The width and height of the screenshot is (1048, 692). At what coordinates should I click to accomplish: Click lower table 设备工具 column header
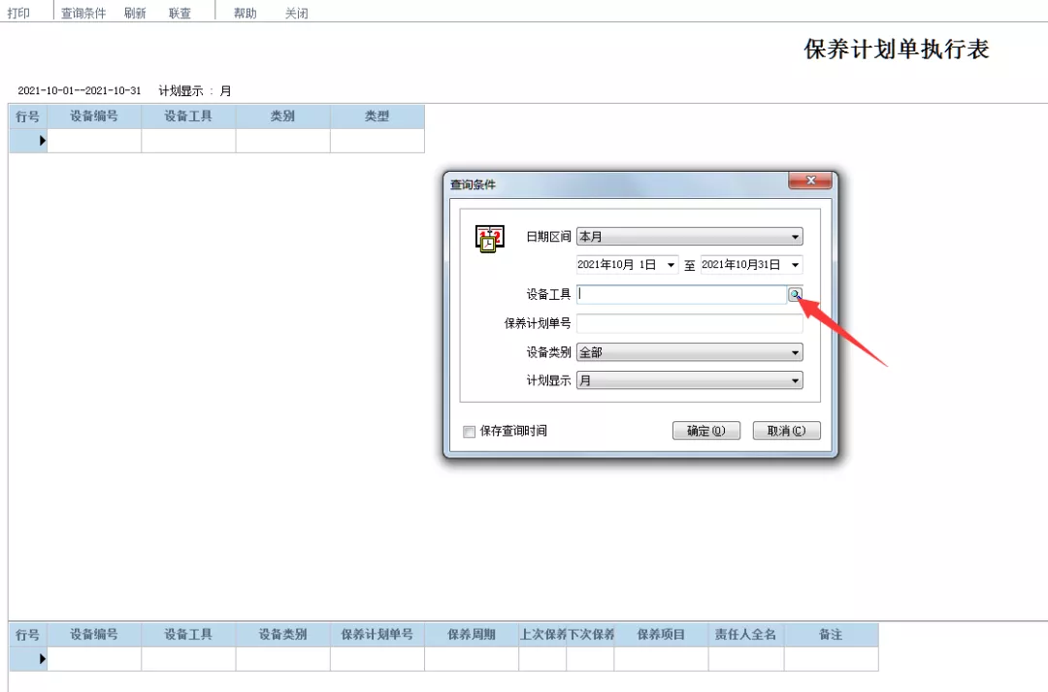188,635
